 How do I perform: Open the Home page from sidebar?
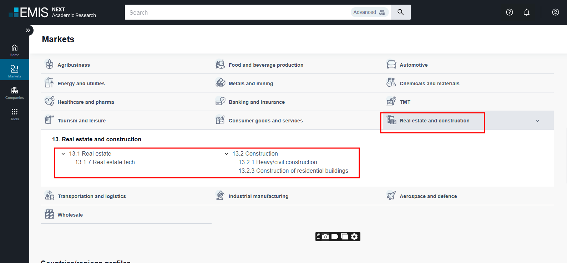tap(15, 50)
